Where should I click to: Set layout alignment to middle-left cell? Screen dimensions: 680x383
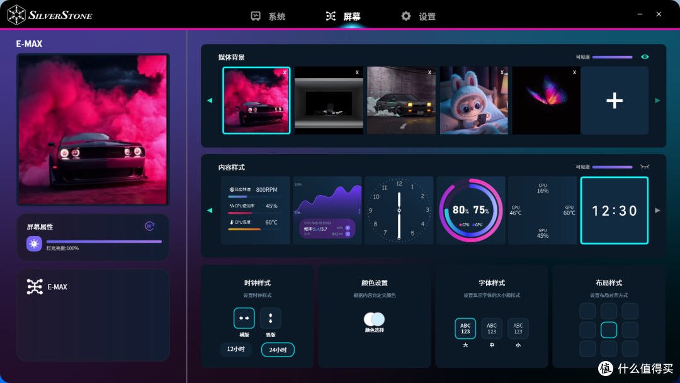[587, 330]
